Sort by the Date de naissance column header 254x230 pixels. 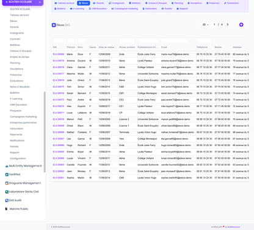tap(107, 47)
